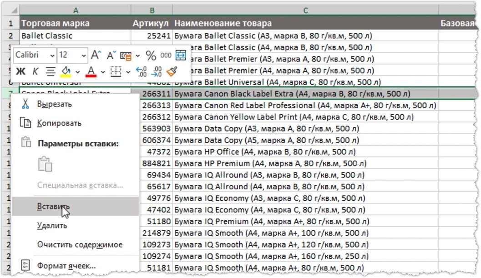Viewport: 481px width, 278px height.
Task: Select the cell with article 884821
Action: (156, 163)
